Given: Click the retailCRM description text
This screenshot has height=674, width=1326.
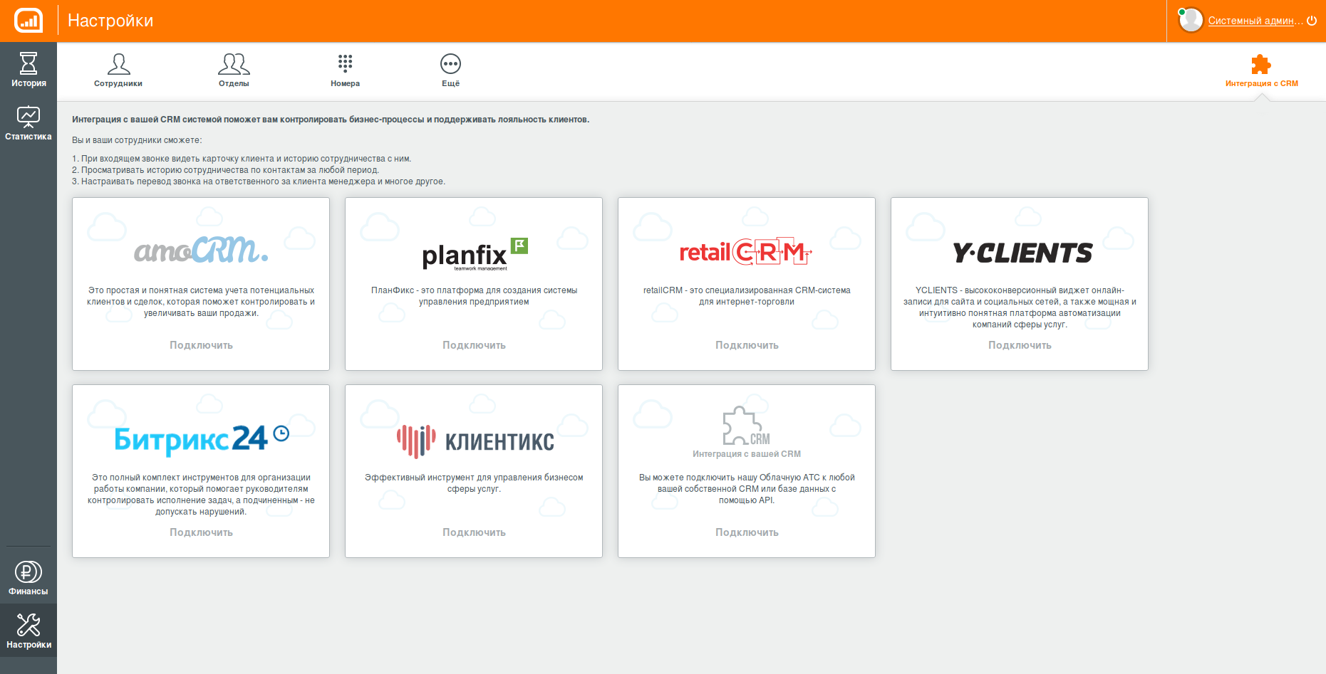Looking at the screenshot, I should 747,296.
